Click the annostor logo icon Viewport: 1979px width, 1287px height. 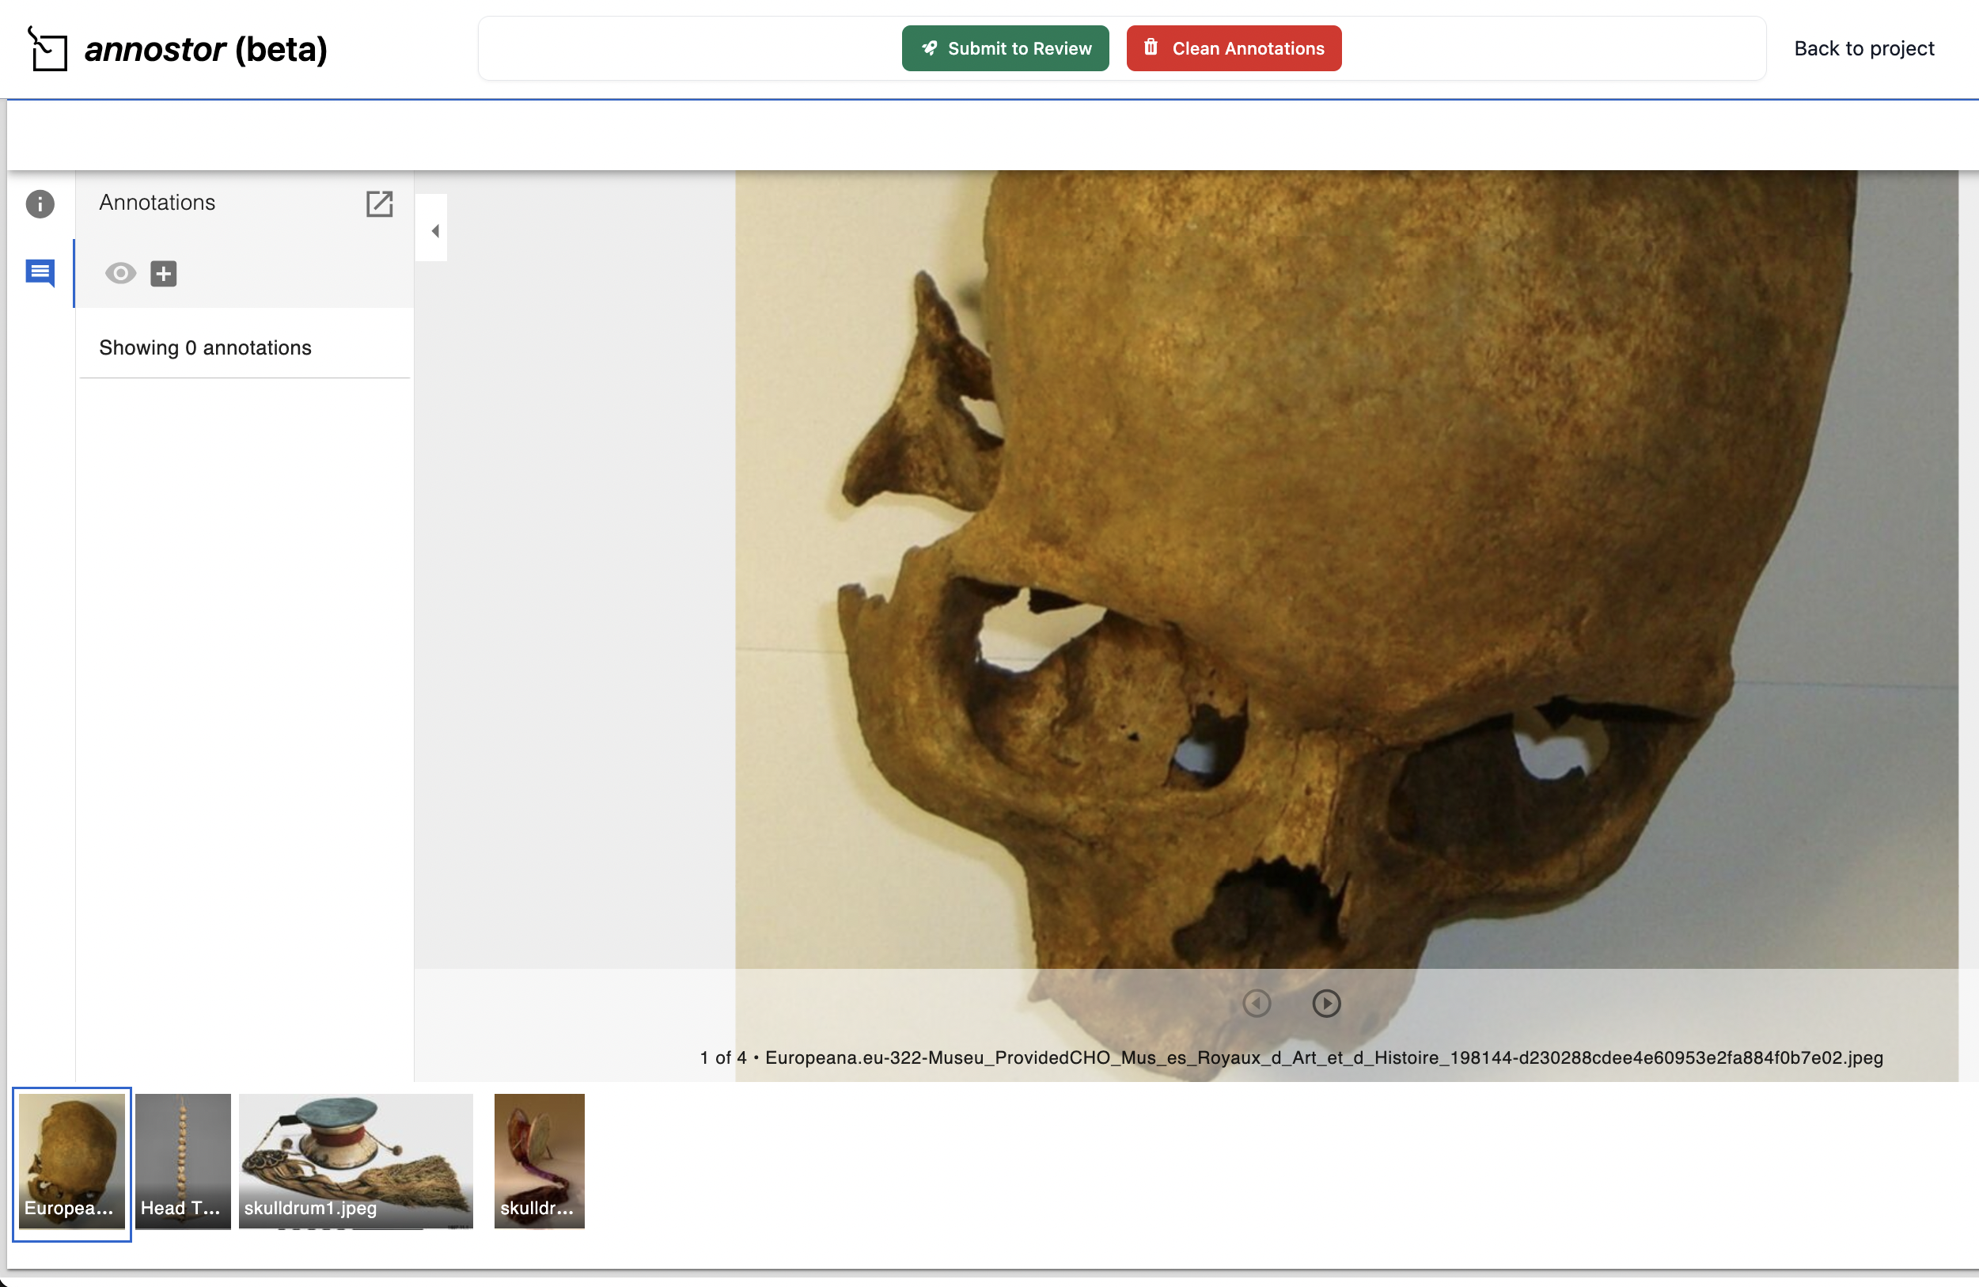(47, 49)
